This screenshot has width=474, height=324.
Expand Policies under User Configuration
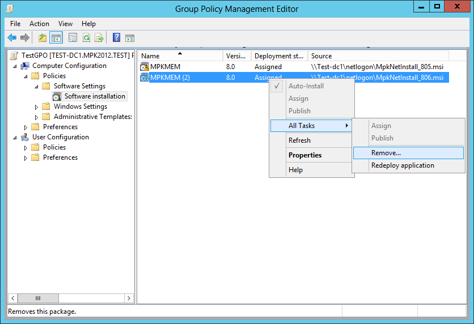[x=26, y=148]
